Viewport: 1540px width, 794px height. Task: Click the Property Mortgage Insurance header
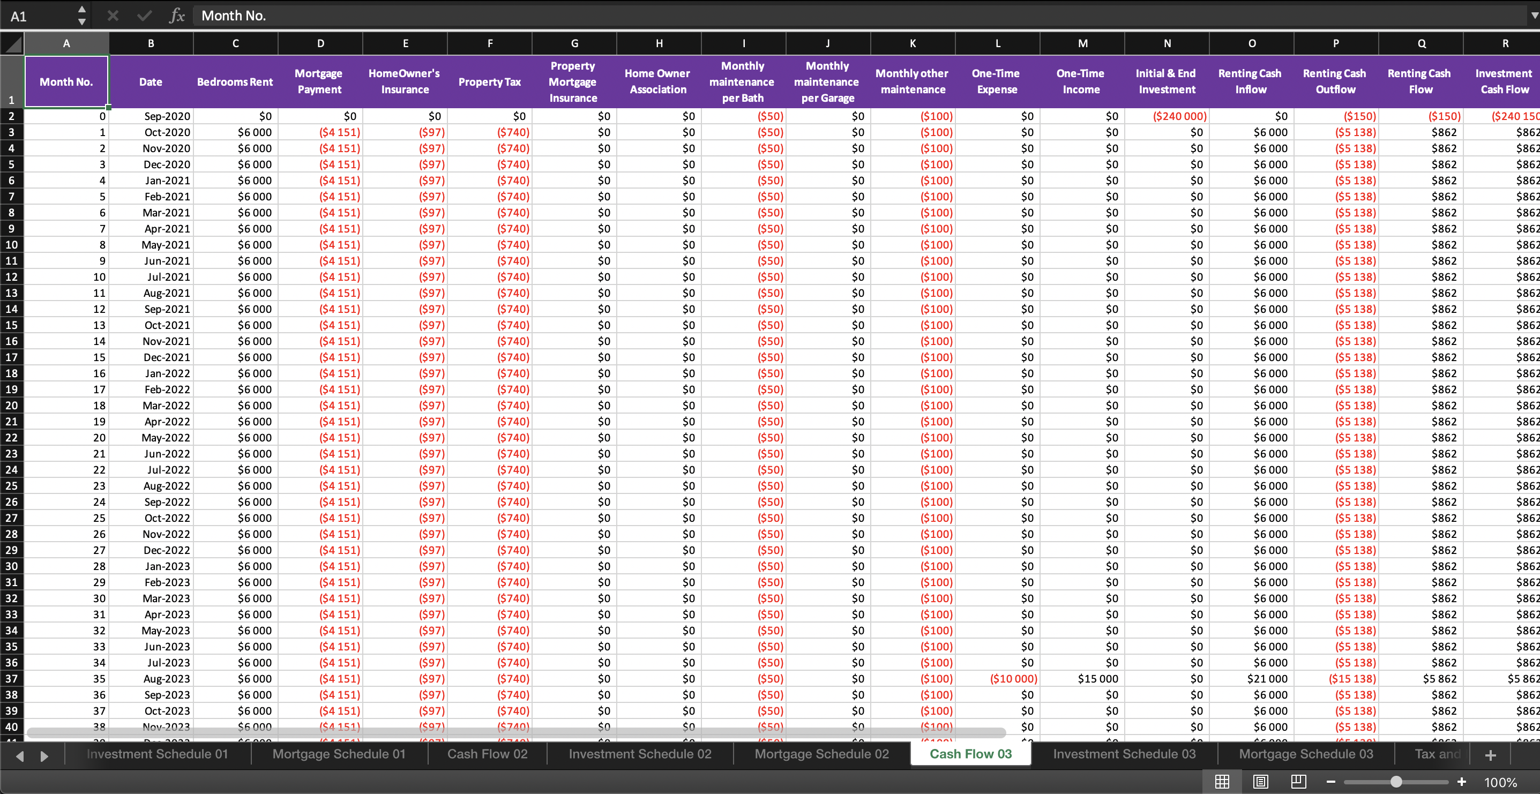[x=574, y=82]
